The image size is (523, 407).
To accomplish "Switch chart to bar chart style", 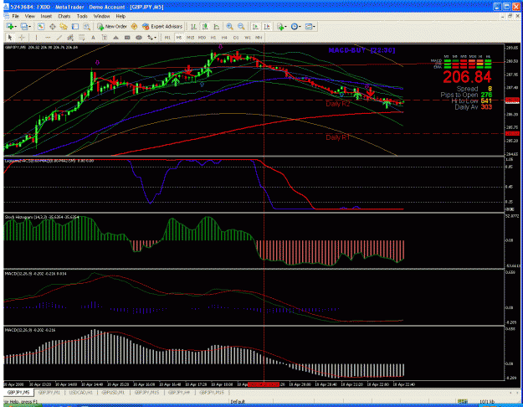I will click(x=193, y=26).
